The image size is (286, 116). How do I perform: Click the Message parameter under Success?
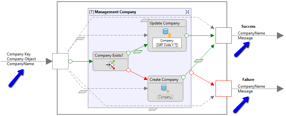[245, 38]
